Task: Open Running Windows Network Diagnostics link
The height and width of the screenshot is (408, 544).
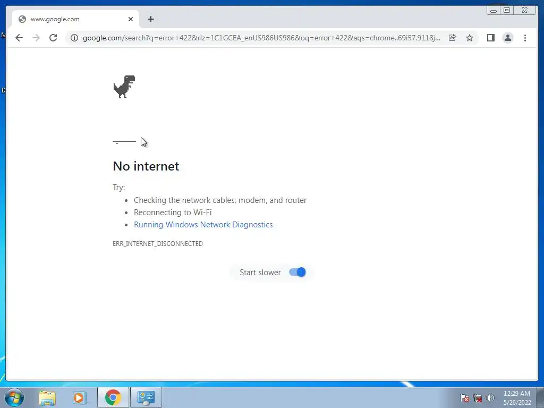Action: [203, 225]
